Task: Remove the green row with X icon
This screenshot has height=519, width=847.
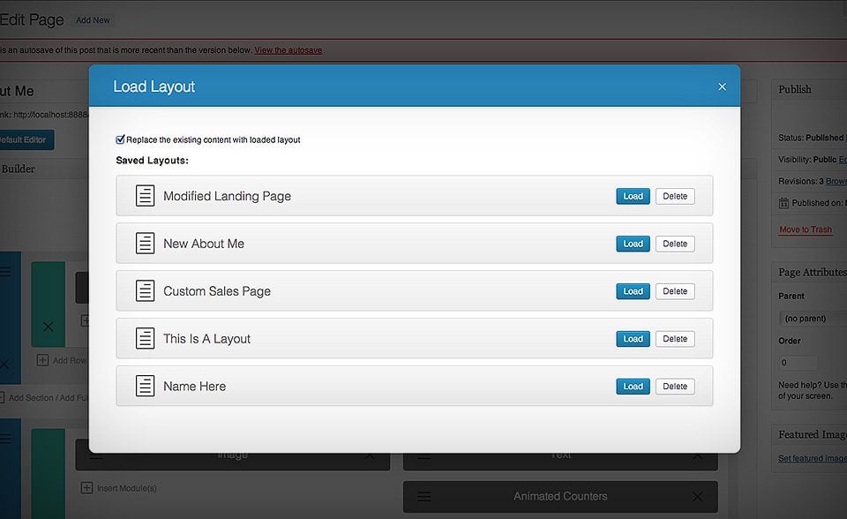Action: coord(48,327)
